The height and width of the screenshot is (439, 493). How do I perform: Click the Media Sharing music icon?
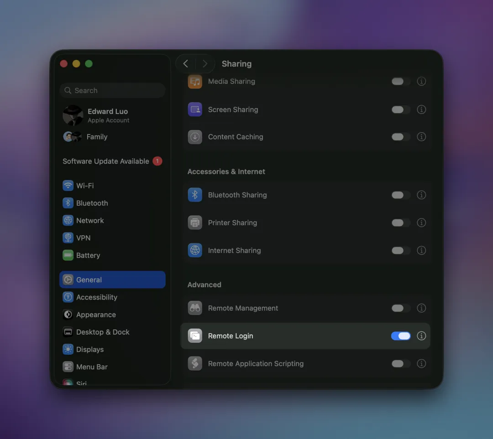195,81
